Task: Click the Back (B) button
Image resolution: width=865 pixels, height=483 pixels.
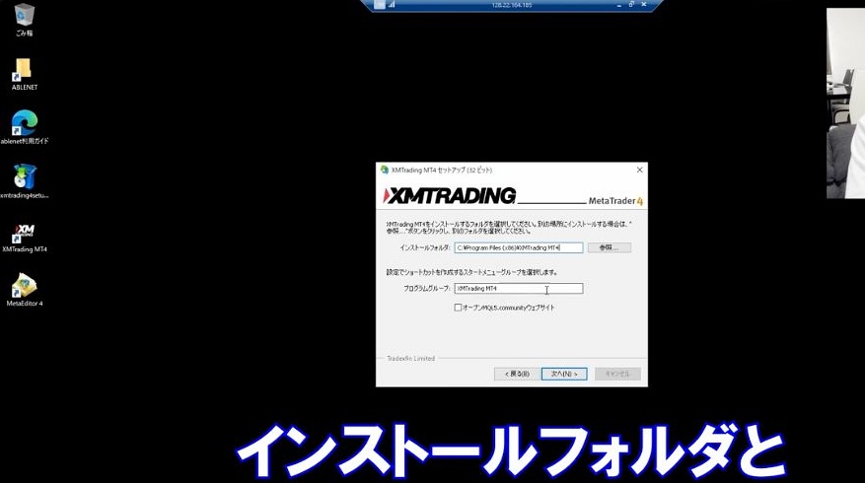Action: [x=517, y=374]
